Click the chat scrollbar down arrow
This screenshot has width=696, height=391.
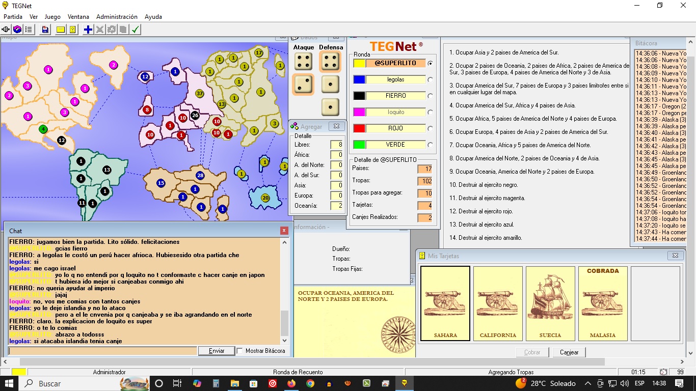tap(284, 341)
